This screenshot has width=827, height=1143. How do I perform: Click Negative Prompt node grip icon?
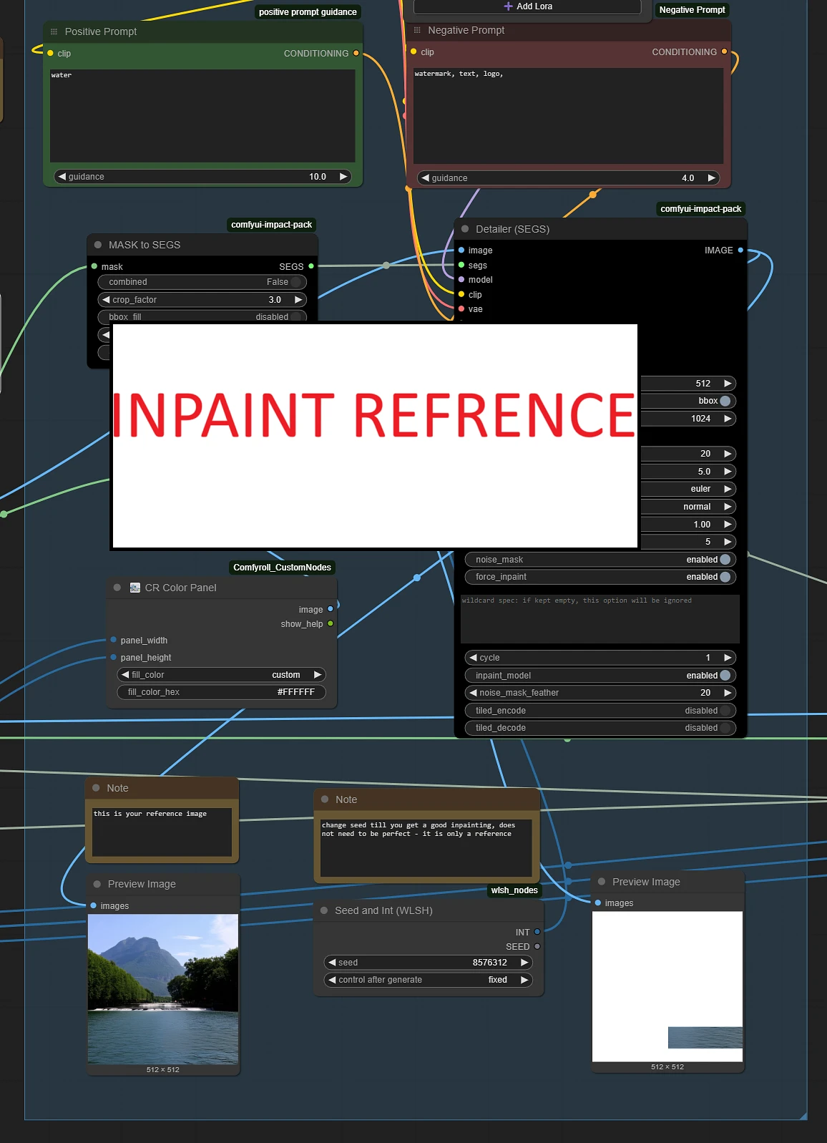coord(417,30)
